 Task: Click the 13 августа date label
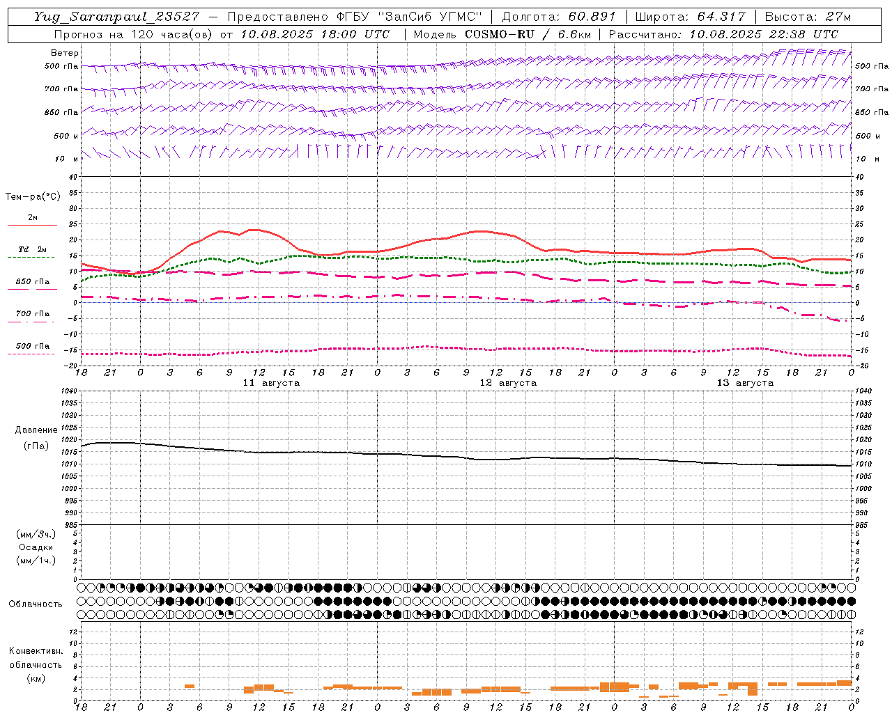tap(745, 383)
